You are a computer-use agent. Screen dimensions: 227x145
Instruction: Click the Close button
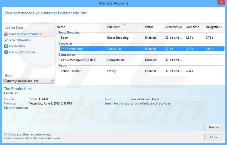click(x=213, y=137)
